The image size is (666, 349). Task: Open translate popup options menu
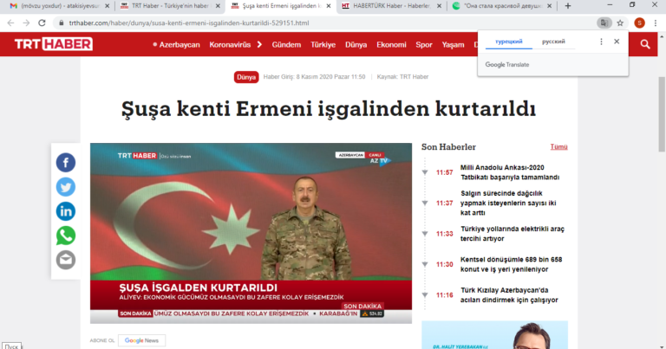[x=601, y=42]
